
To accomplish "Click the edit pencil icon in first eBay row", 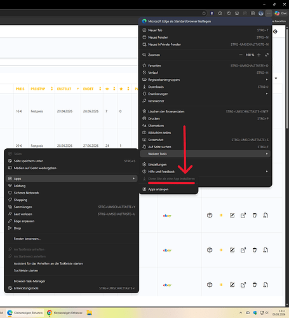I will pyautogui.click(x=232, y=216).
